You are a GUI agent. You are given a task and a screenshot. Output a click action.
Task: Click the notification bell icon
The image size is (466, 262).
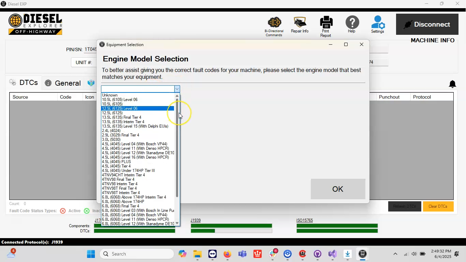pyautogui.click(x=452, y=84)
